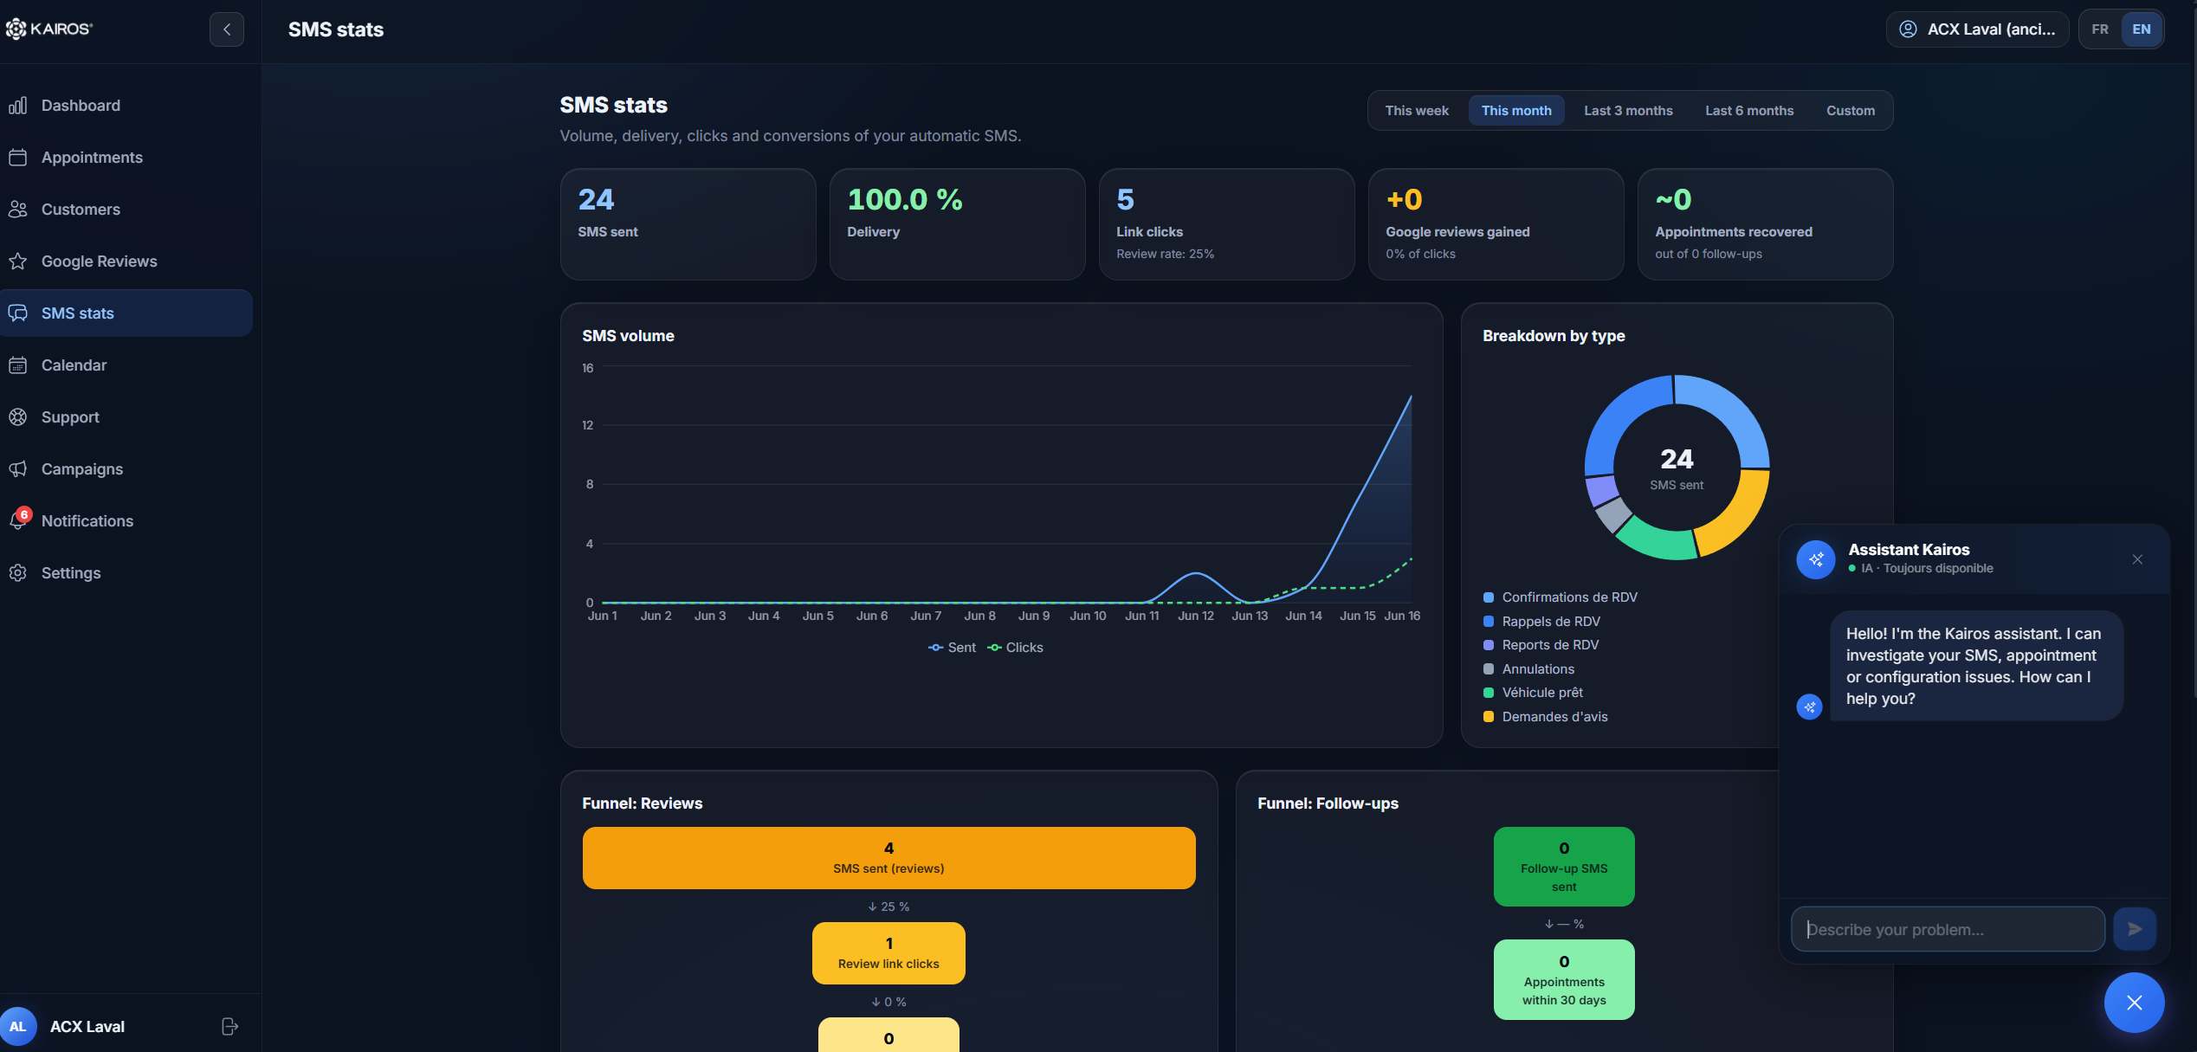
Task: Select This week period
Action: click(1417, 111)
